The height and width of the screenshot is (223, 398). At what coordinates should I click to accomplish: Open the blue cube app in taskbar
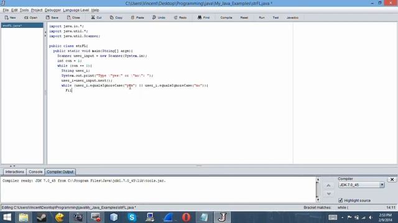(x=114, y=217)
